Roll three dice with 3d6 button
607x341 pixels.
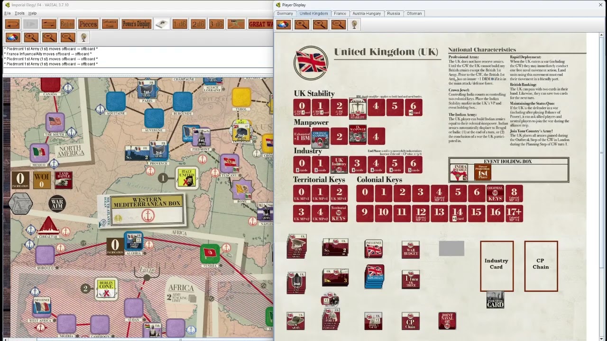(x=216, y=24)
